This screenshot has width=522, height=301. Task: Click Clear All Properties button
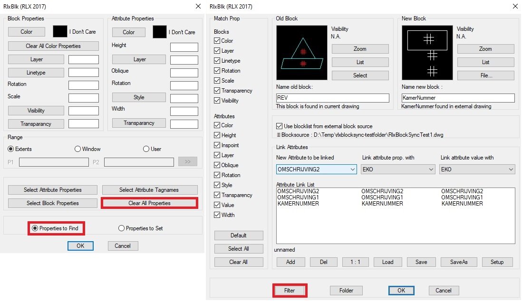click(x=149, y=203)
